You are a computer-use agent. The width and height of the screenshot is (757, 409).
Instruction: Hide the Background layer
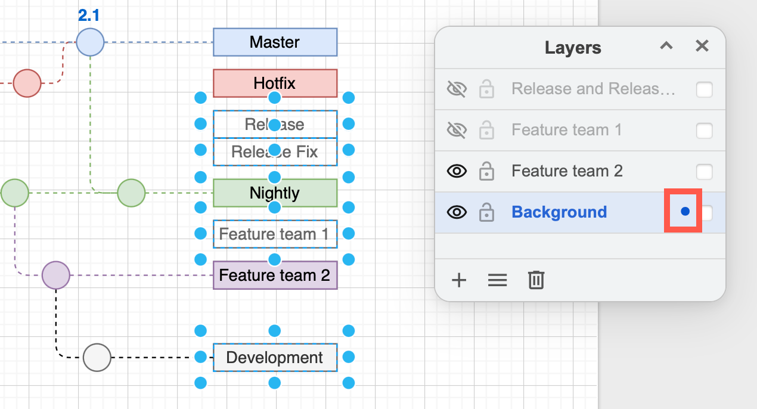[x=456, y=212]
